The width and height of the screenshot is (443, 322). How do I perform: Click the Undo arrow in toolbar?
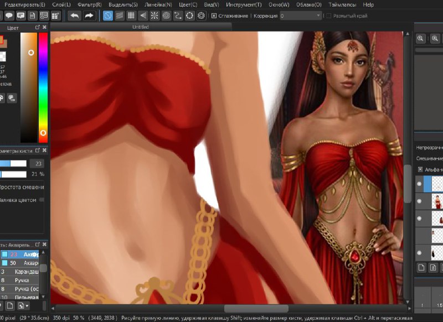(x=75, y=15)
